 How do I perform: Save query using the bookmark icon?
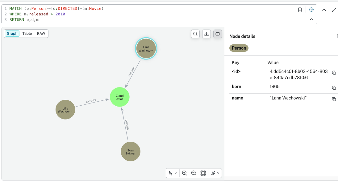click(300, 10)
